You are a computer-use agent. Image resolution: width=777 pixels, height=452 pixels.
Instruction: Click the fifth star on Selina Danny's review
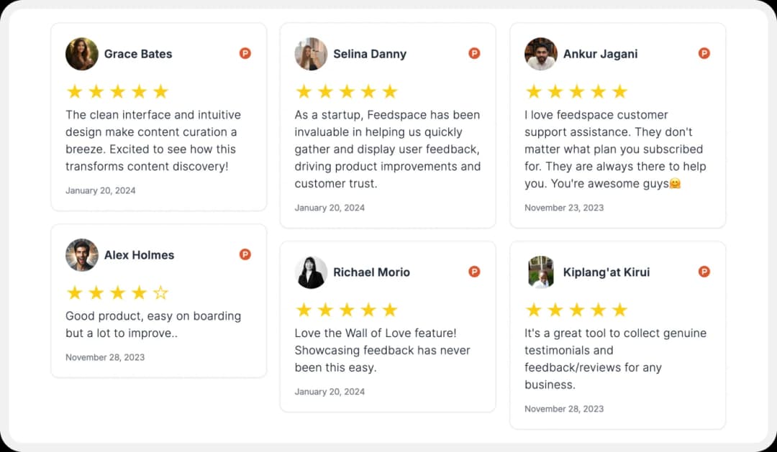coord(389,91)
